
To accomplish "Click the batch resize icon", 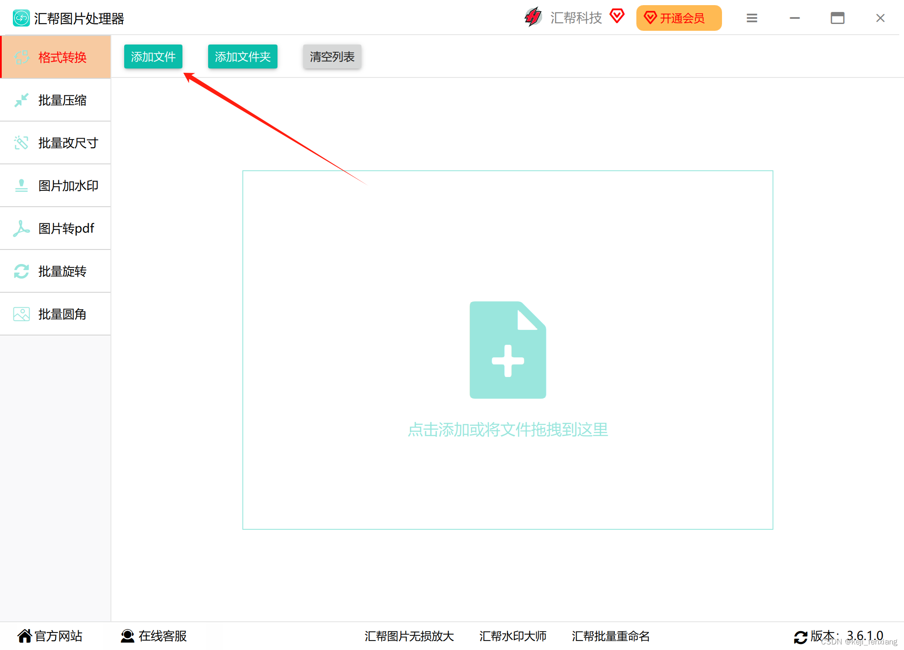I will pyautogui.click(x=21, y=143).
